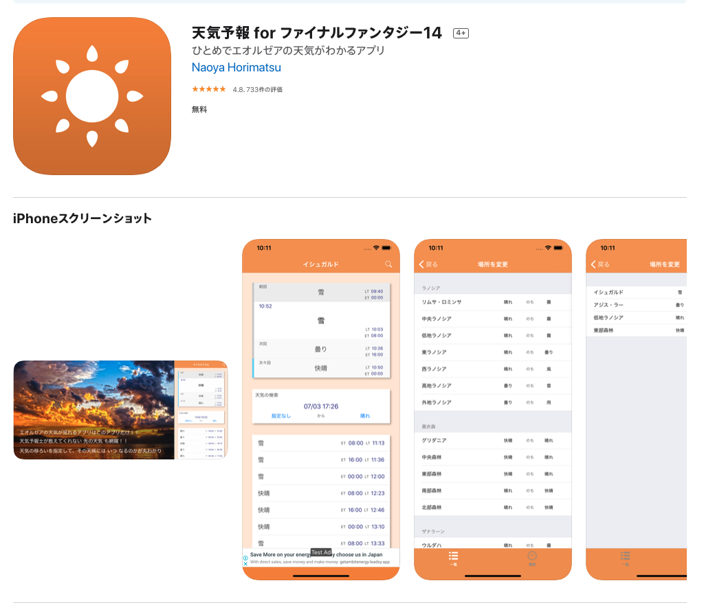Click the 快晴 ET 16:00 LT 12:46 result row
This screenshot has height=605, width=715.
(322, 510)
